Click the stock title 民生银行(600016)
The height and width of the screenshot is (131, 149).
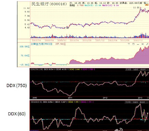click(x=49, y=4)
